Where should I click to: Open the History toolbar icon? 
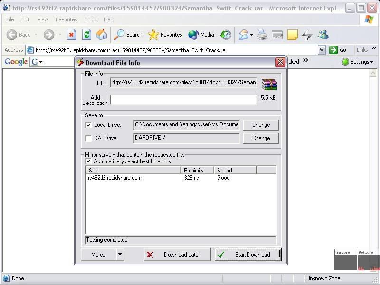226,35
